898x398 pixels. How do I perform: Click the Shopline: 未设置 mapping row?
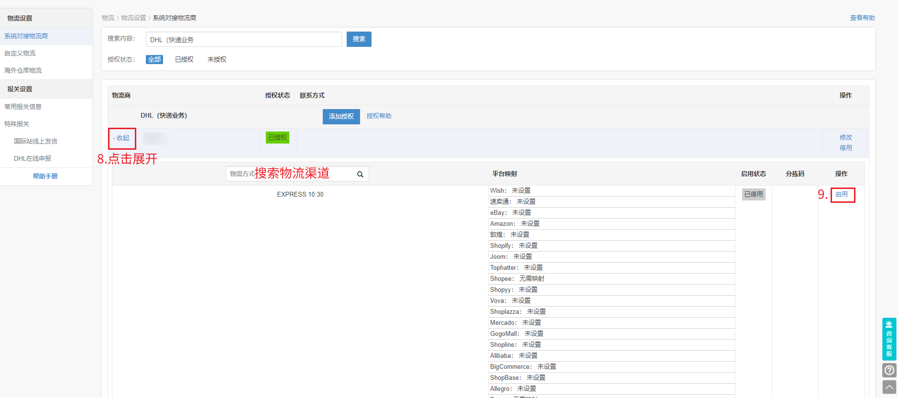pyautogui.click(x=612, y=345)
